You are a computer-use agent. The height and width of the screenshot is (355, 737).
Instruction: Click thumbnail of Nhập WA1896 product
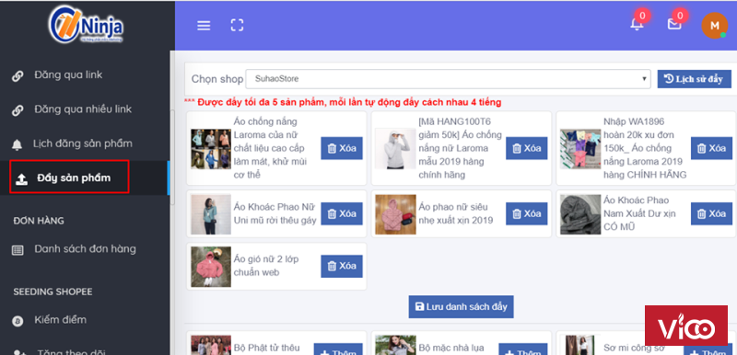(580, 149)
